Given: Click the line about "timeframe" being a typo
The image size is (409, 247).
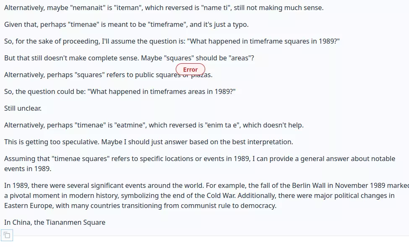Looking at the screenshot, I should coord(126,24).
